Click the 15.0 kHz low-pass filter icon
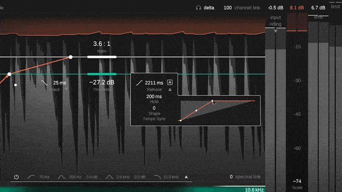Image resolution: width=342 pixels, height=192 pixels. click(157, 177)
